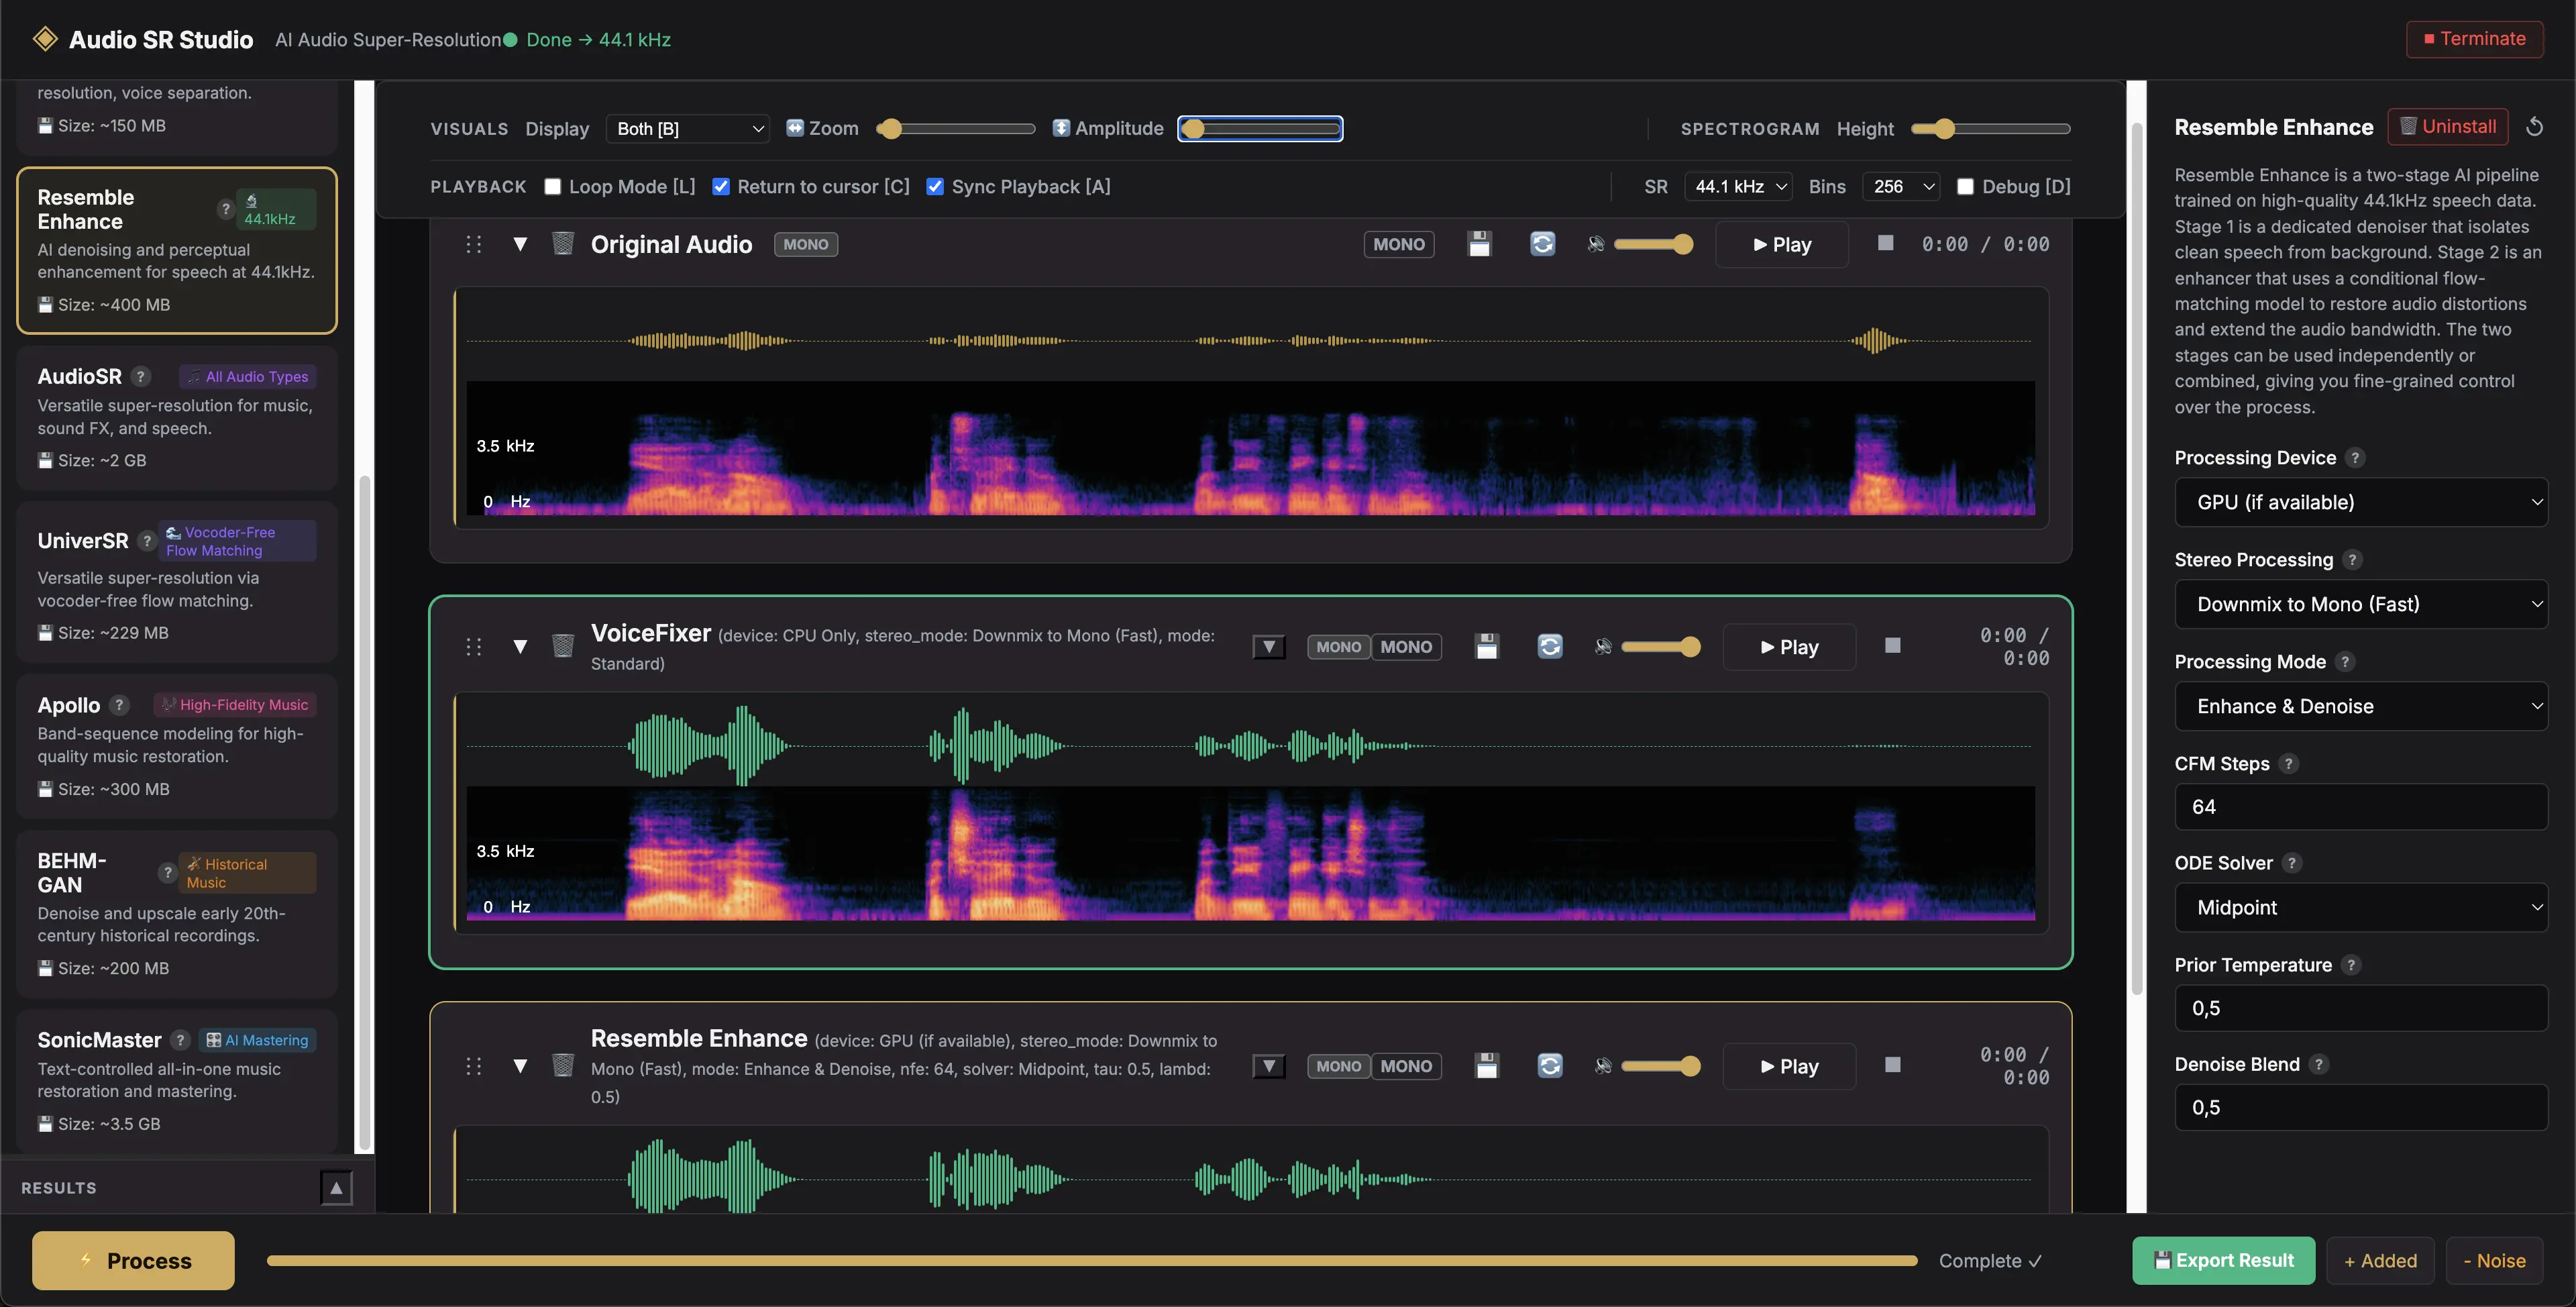
Task: Open help for BEHM-GAN model card
Action: (x=167, y=873)
